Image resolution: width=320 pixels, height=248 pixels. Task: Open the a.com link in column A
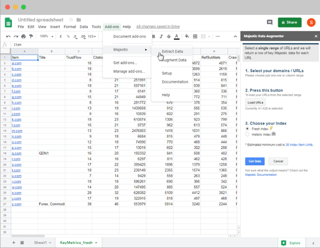[x=16, y=63]
